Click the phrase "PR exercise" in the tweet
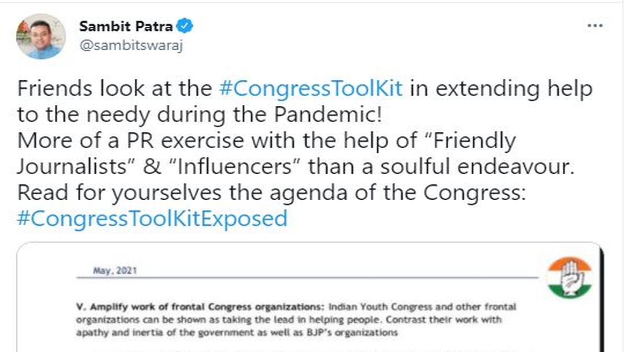The width and height of the screenshot is (627, 352). pos(173,141)
